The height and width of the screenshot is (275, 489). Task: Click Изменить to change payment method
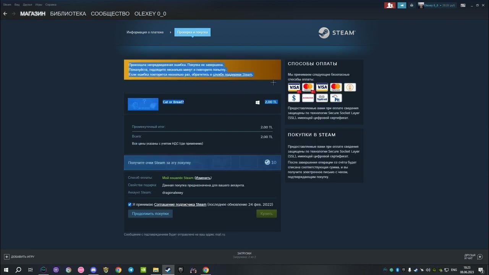(x=203, y=178)
